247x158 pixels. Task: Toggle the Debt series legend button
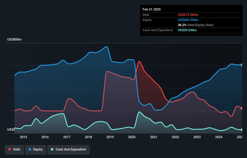[14, 150]
